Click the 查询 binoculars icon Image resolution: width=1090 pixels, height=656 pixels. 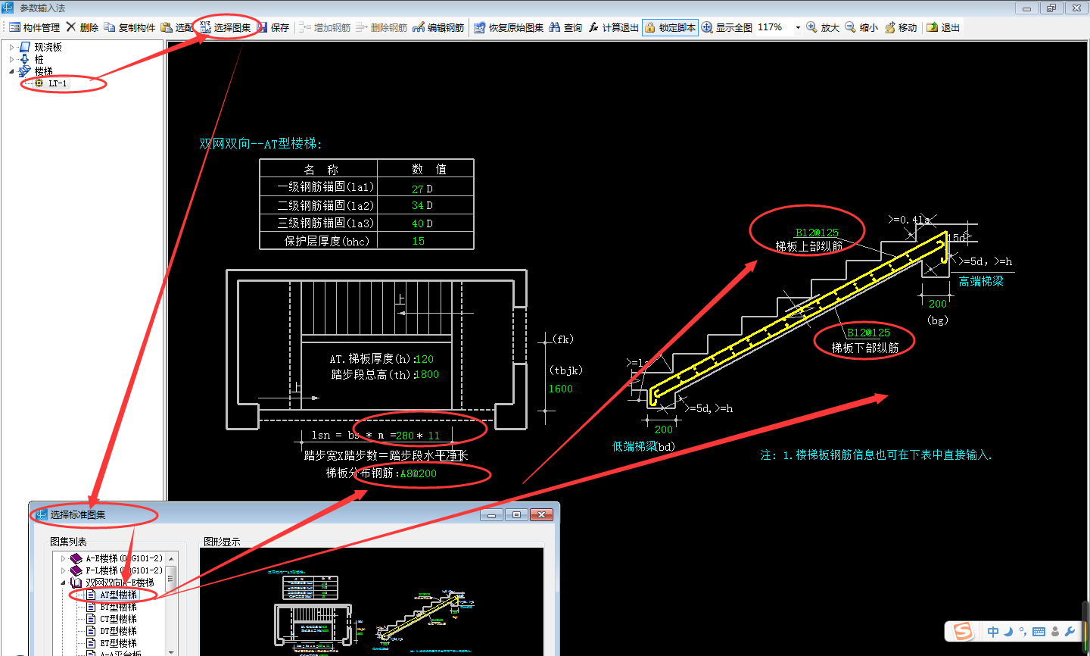click(x=555, y=27)
